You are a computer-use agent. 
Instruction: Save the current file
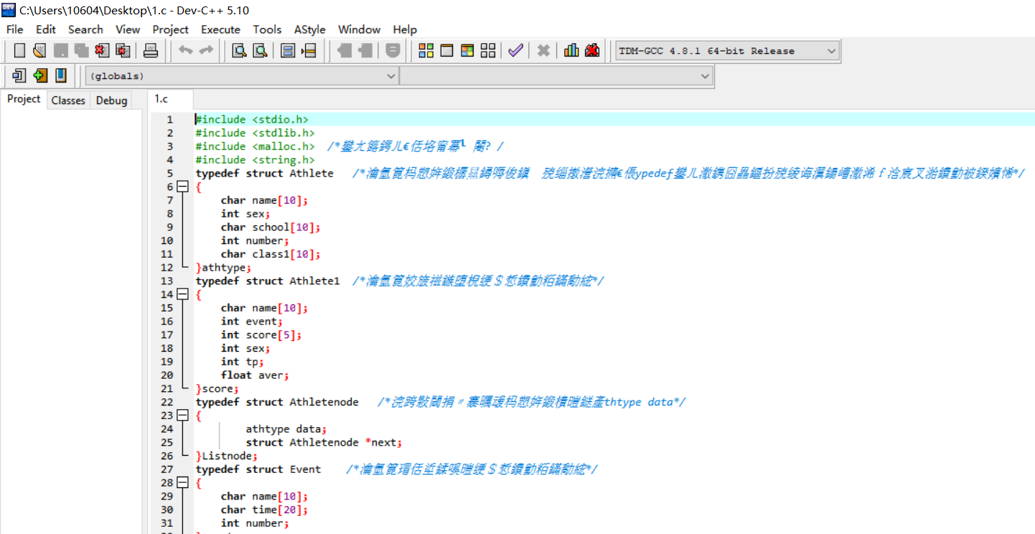pyautogui.click(x=60, y=50)
